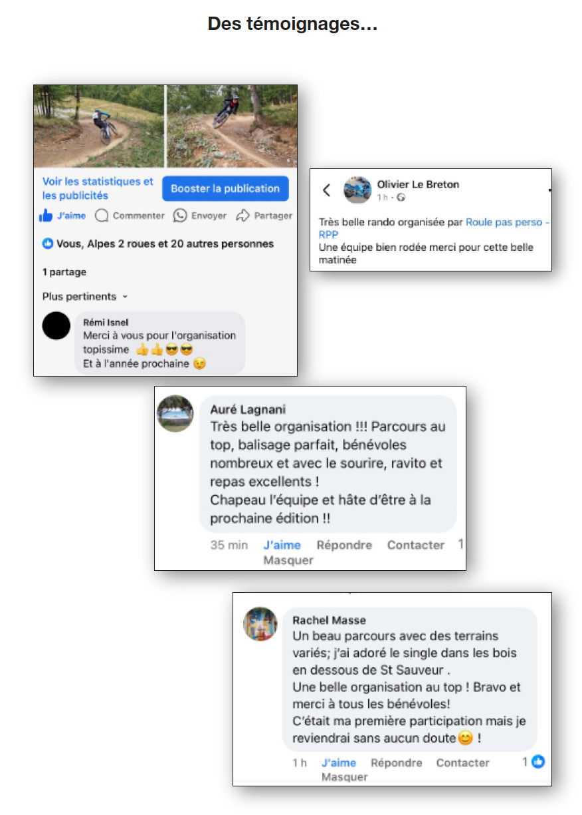The height and width of the screenshot is (815, 582).
Task: Click the like reaction icon on Rachel Masse's comment
Action: tap(538, 762)
